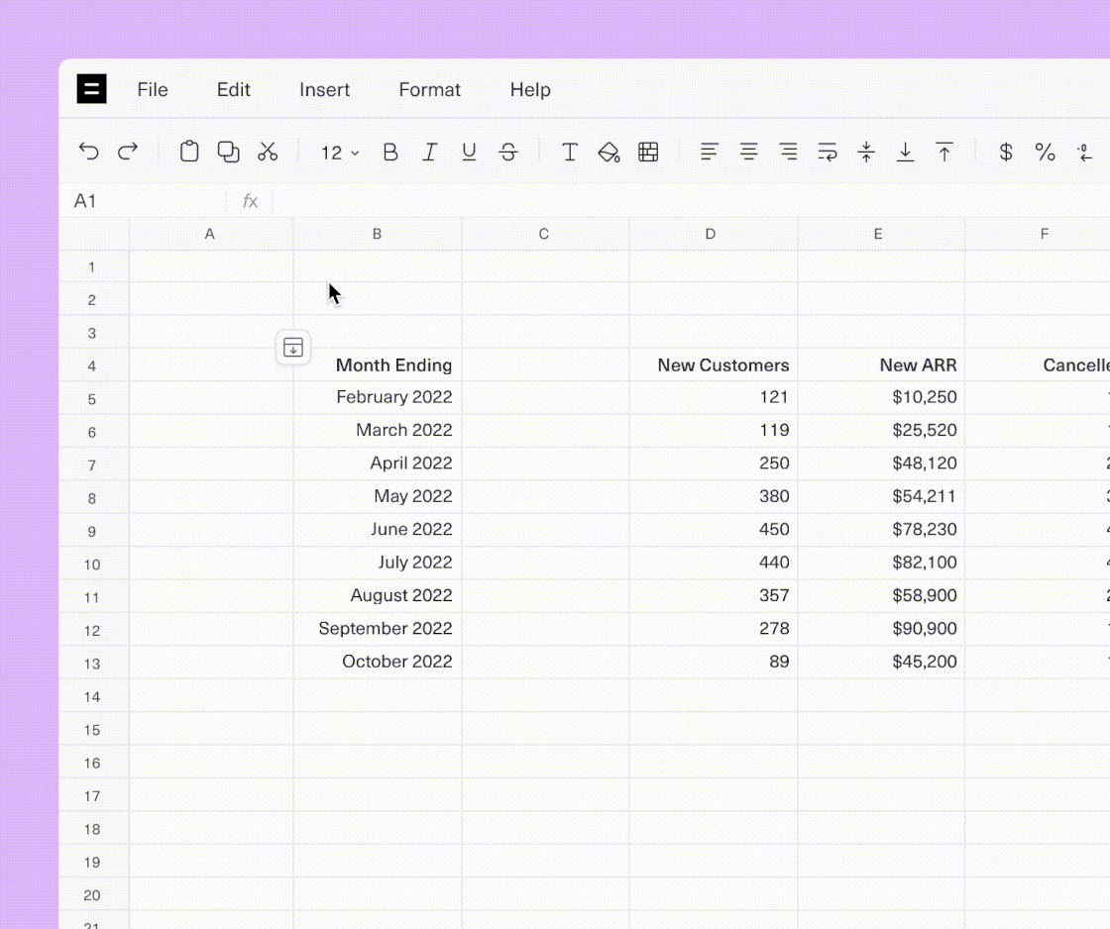Click the $90,900 cell
The image size is (1110, 929).
click(881, 629)
